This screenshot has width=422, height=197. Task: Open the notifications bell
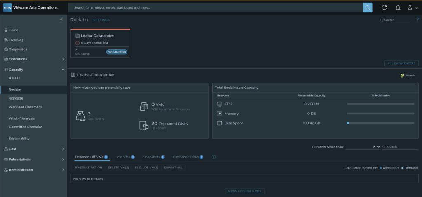click(x=398, y=8)
